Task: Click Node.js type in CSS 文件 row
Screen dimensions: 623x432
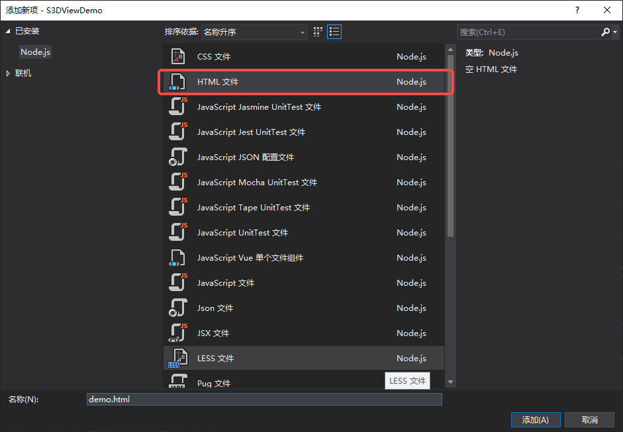Action: coord(411,57)
